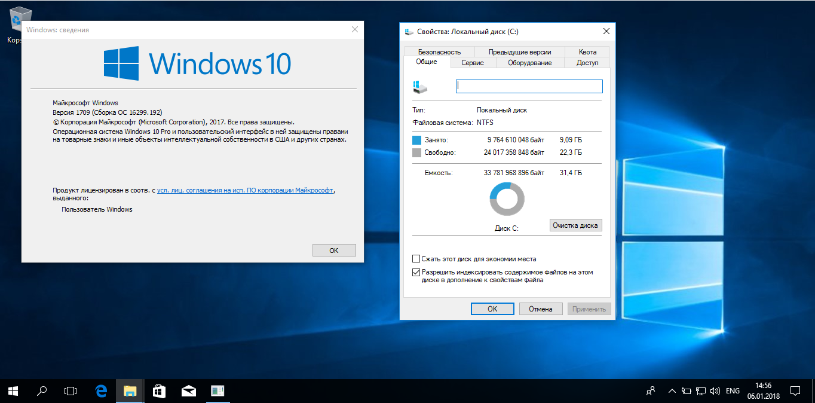Uncheck the allow indexing file contents checkbox
Image resolution: width=815 pixels, height=403 pixels.
pyautogui.click(x=416, y=272)
